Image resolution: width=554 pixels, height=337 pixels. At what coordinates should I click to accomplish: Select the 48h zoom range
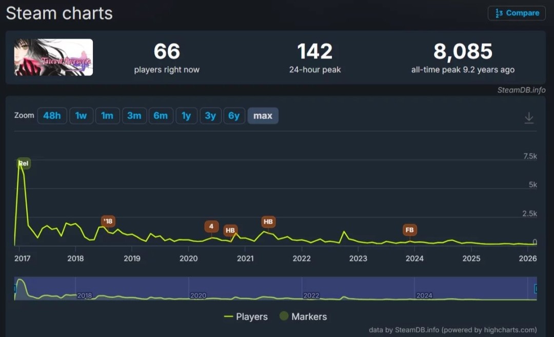click(x=52, y=116)
